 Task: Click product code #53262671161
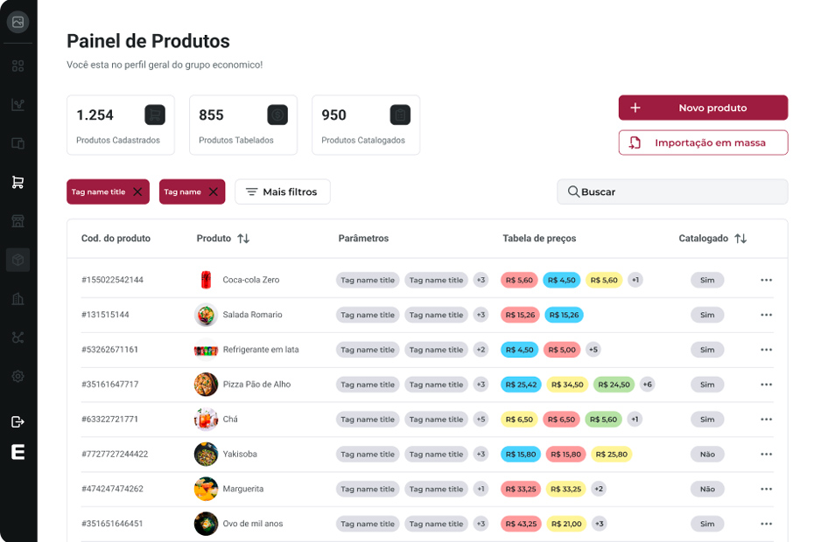pos(109,350)
